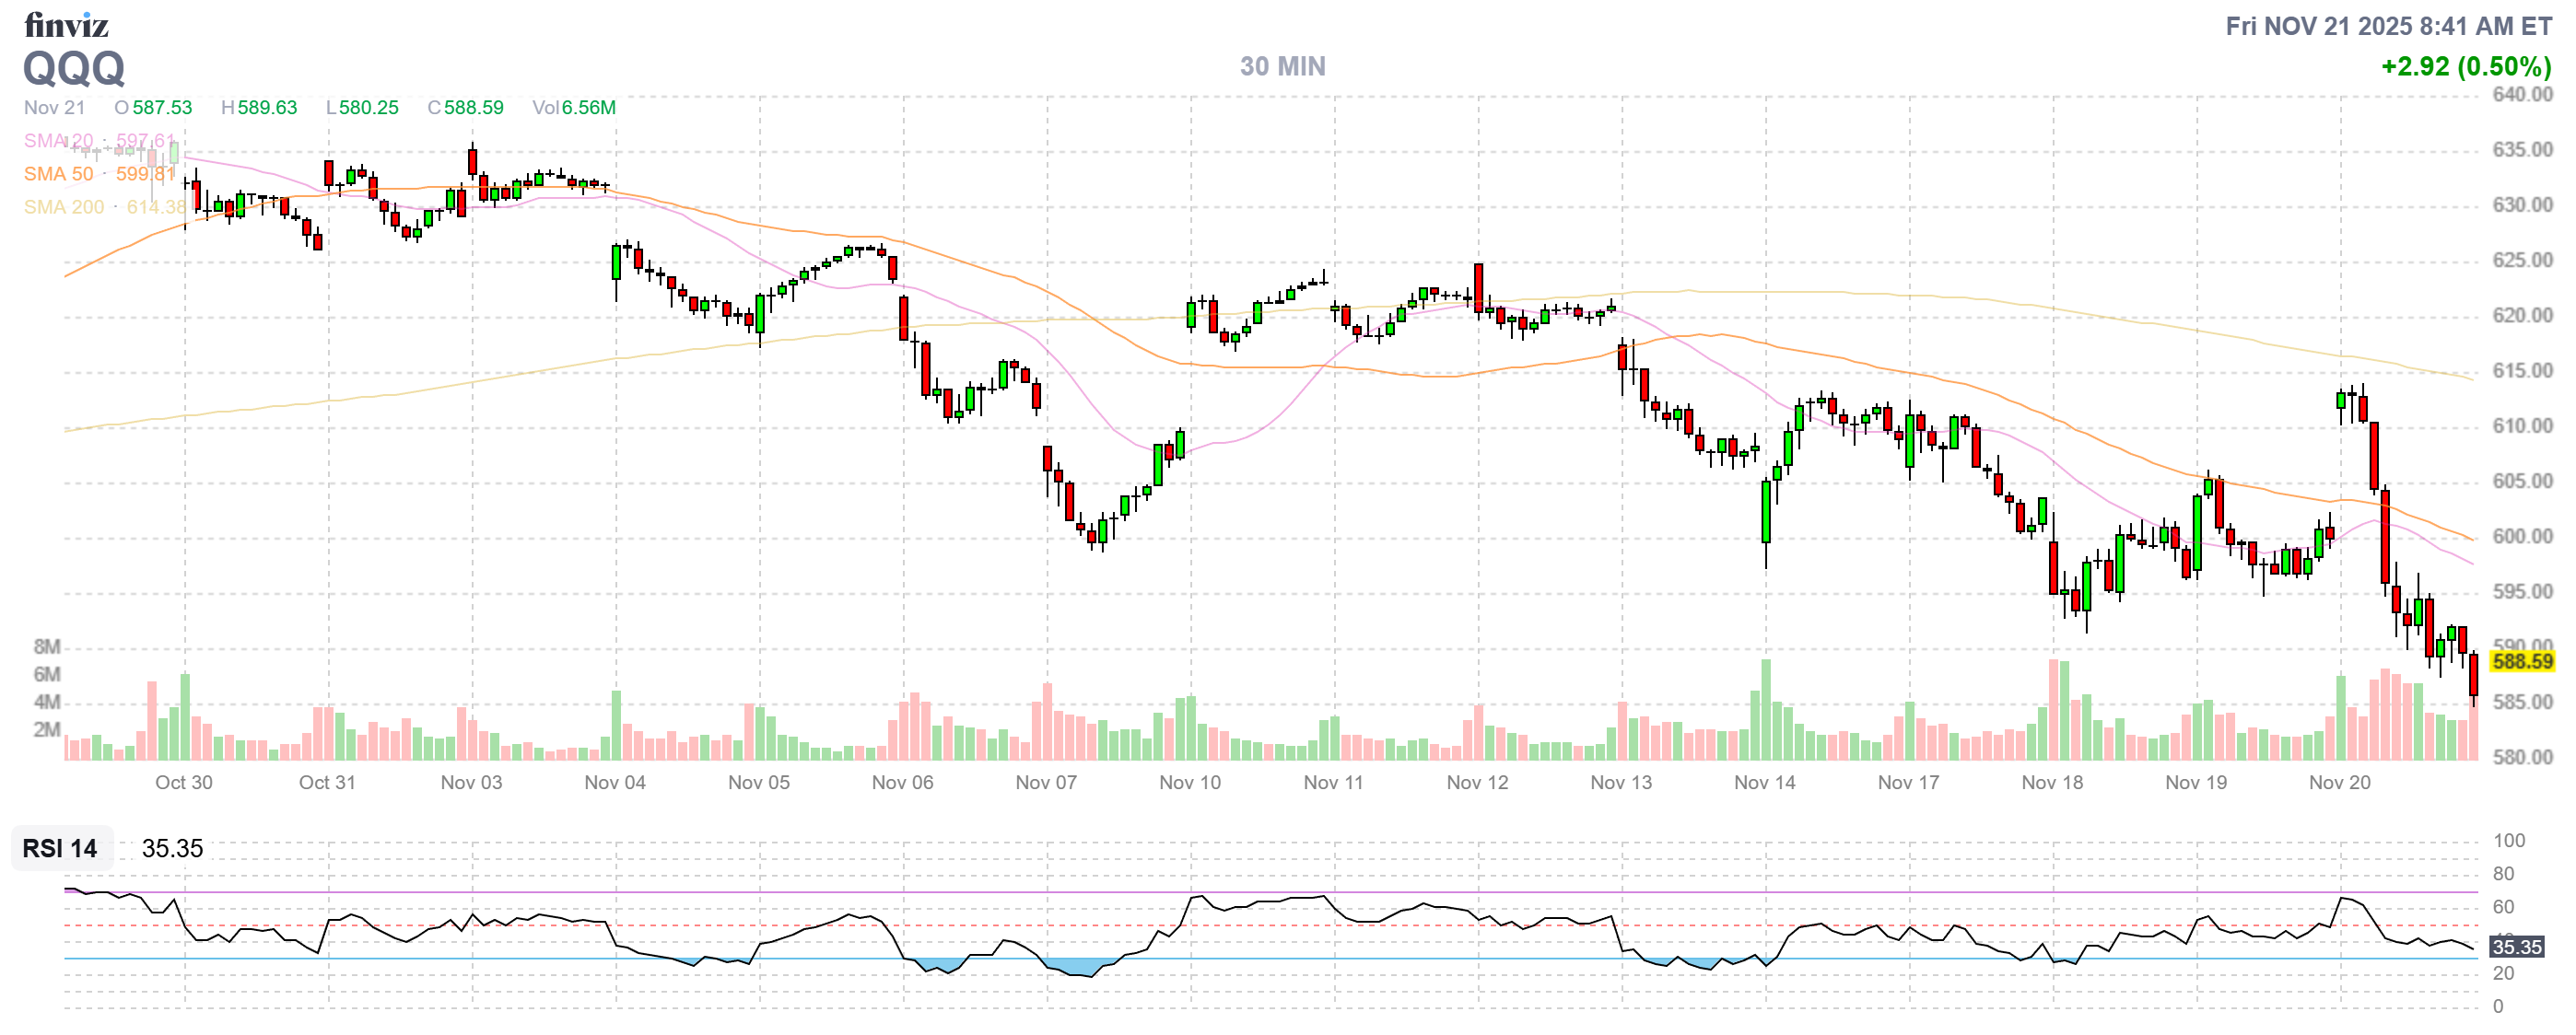Click the 8M volume axis label

47,646
